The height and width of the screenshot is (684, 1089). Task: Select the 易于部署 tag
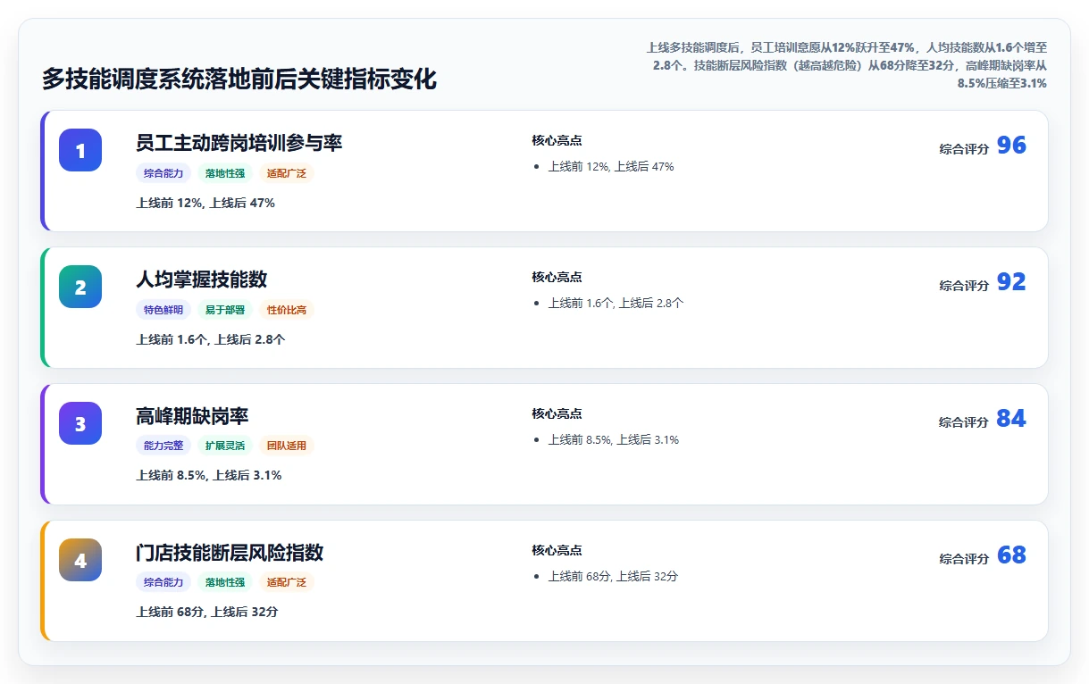tap(225, 310)
